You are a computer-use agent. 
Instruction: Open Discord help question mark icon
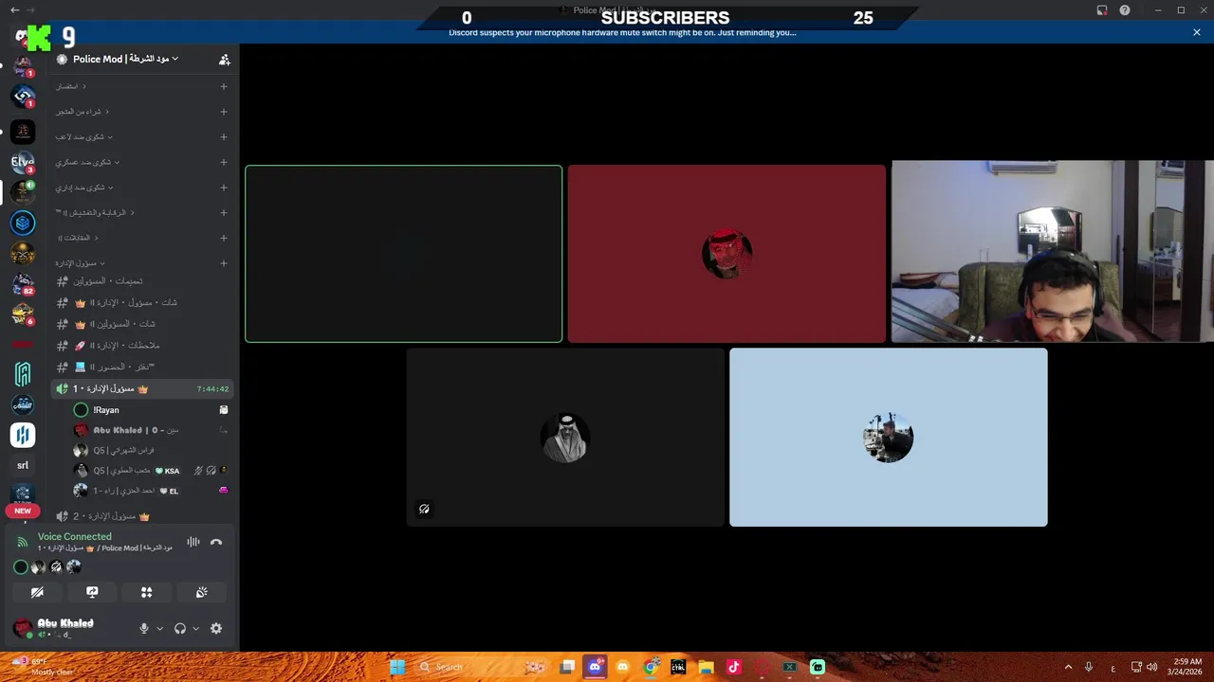pyautogui.click(x=1125, y=10)
